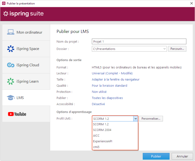
Task: Click Toutes les diapositives link
Action: pos(107,98)
